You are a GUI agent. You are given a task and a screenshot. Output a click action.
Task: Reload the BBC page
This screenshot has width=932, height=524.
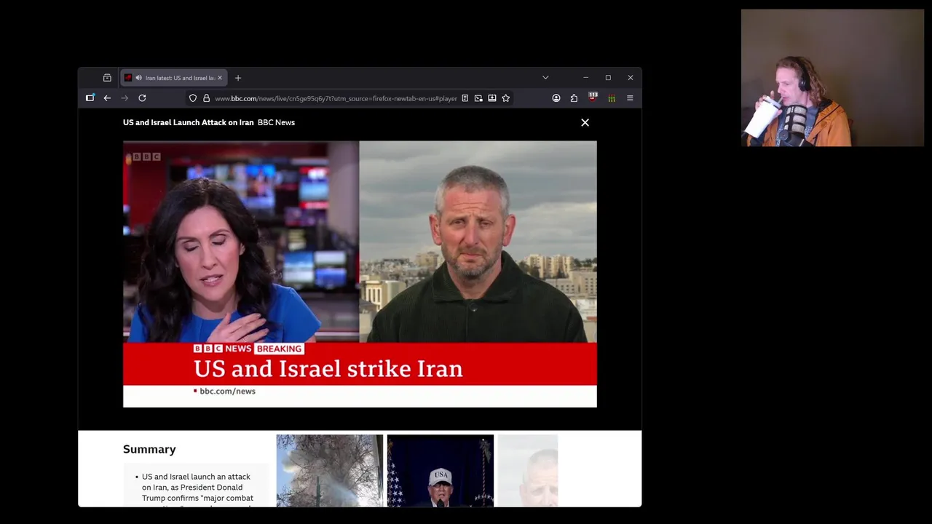pos(142,98)
